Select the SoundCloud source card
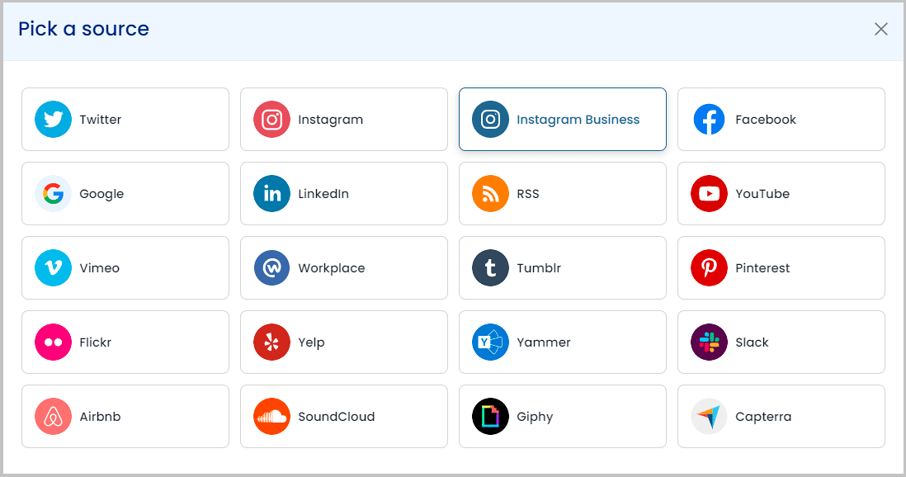 point(344,416)
